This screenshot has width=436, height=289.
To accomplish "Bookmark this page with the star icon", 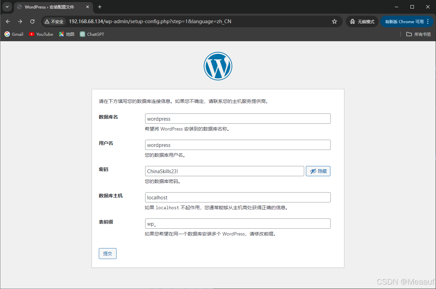I will [x=334, y=21].
